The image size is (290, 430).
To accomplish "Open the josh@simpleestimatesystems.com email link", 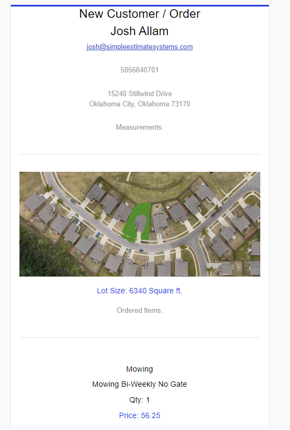I will pyautogui.click(x=139, y=47).
